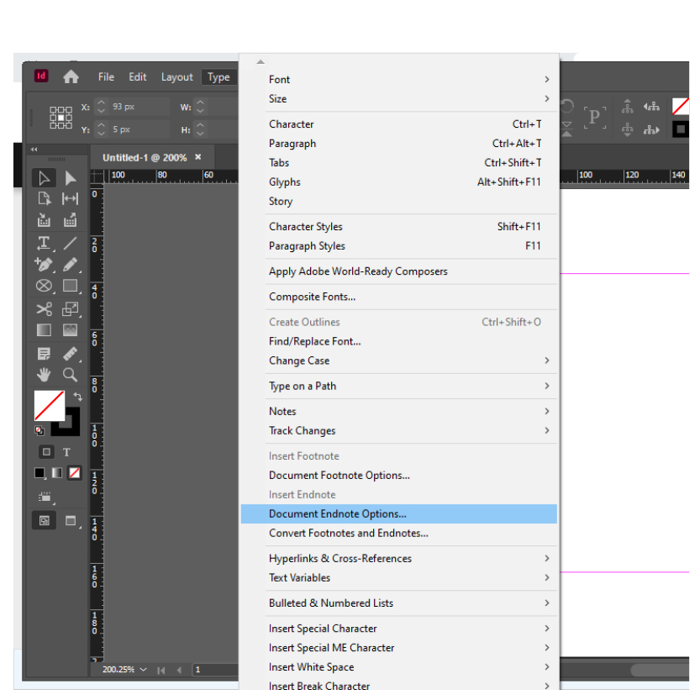Viewport: 700px width, 700px height.
Task: Apply None button in toolbox
Action: [74, 473]
